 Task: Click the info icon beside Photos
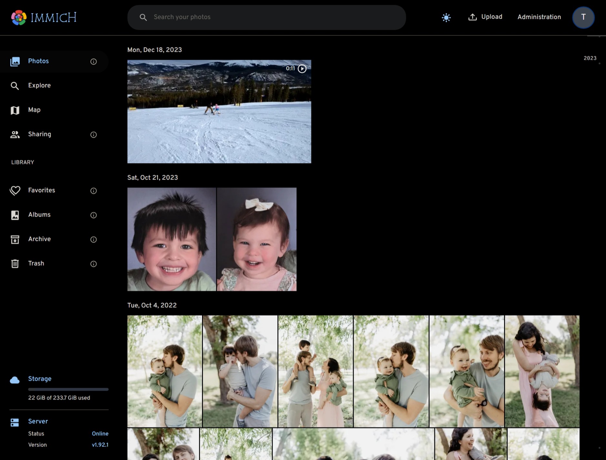(x=93, y=61)
